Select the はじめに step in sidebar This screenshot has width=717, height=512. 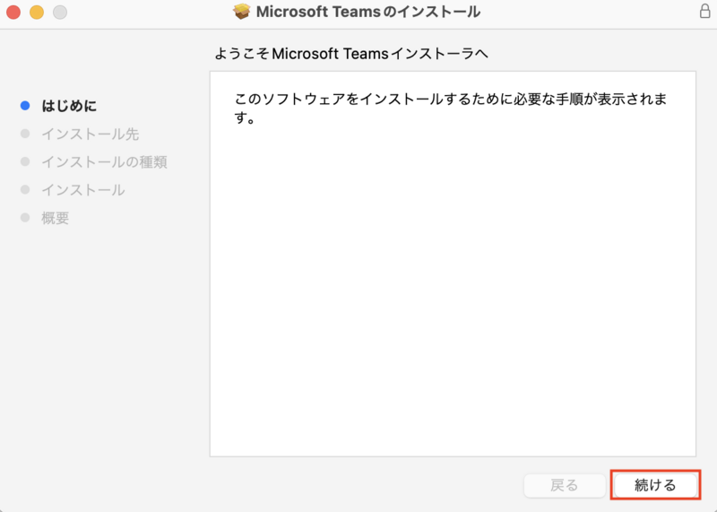(x=69, y=106)
